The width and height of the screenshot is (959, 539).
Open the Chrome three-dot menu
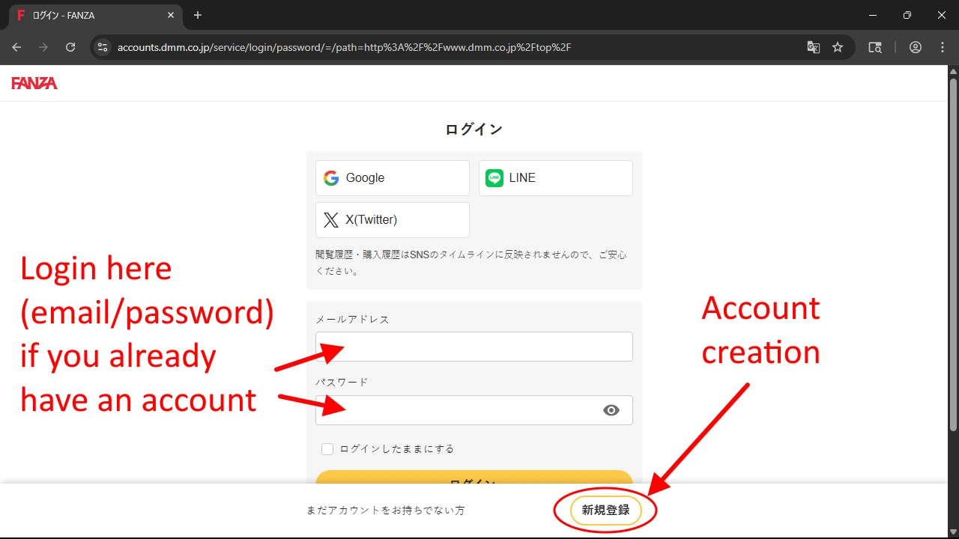[x=943, y=47]
